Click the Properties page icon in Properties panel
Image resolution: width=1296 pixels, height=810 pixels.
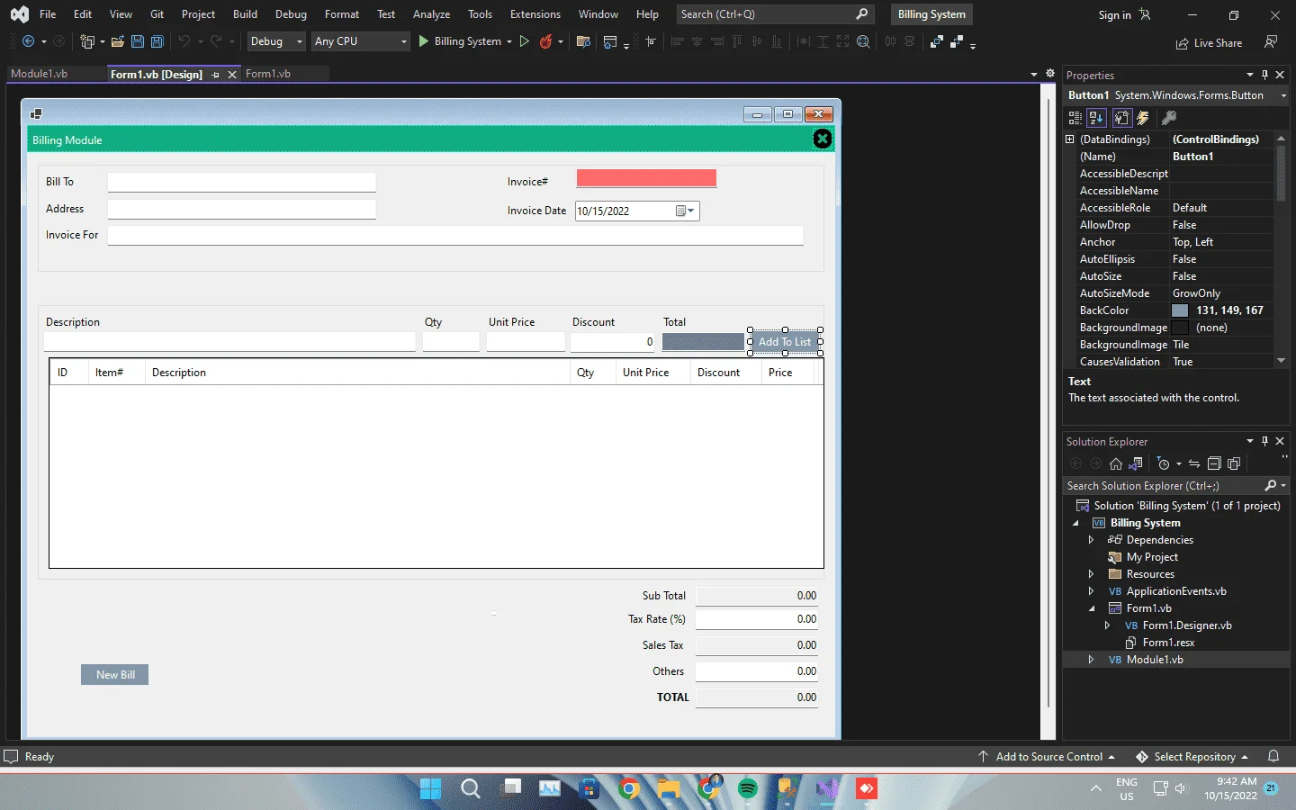[1121, 118]
